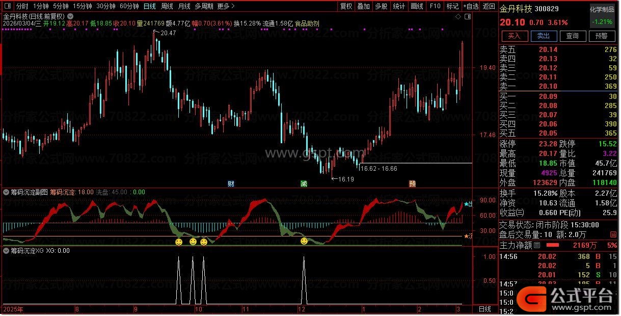The width and height of the screenshot is (621, 316).
Task: Click the 买入 buy button
Action: 514,36
